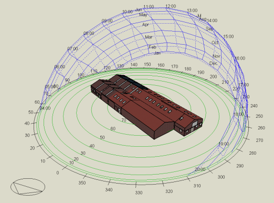Click the azimuth 110 label
This screenshot has height=203, width=274.
pyautogui.click(x=94, y=71)
